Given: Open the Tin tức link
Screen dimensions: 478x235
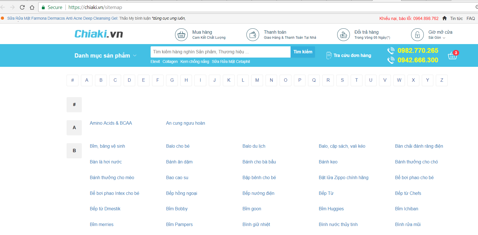Looking at the screenshot, I should pyautogui.click(x=456, y=19).
